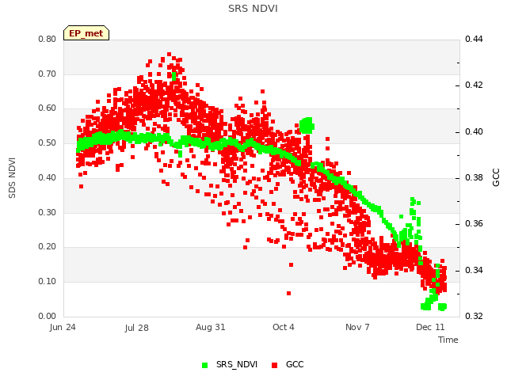The width and height of the screenshot is (507, 380).
Task: Select the GCC legend label
Action: pos(295,364)
